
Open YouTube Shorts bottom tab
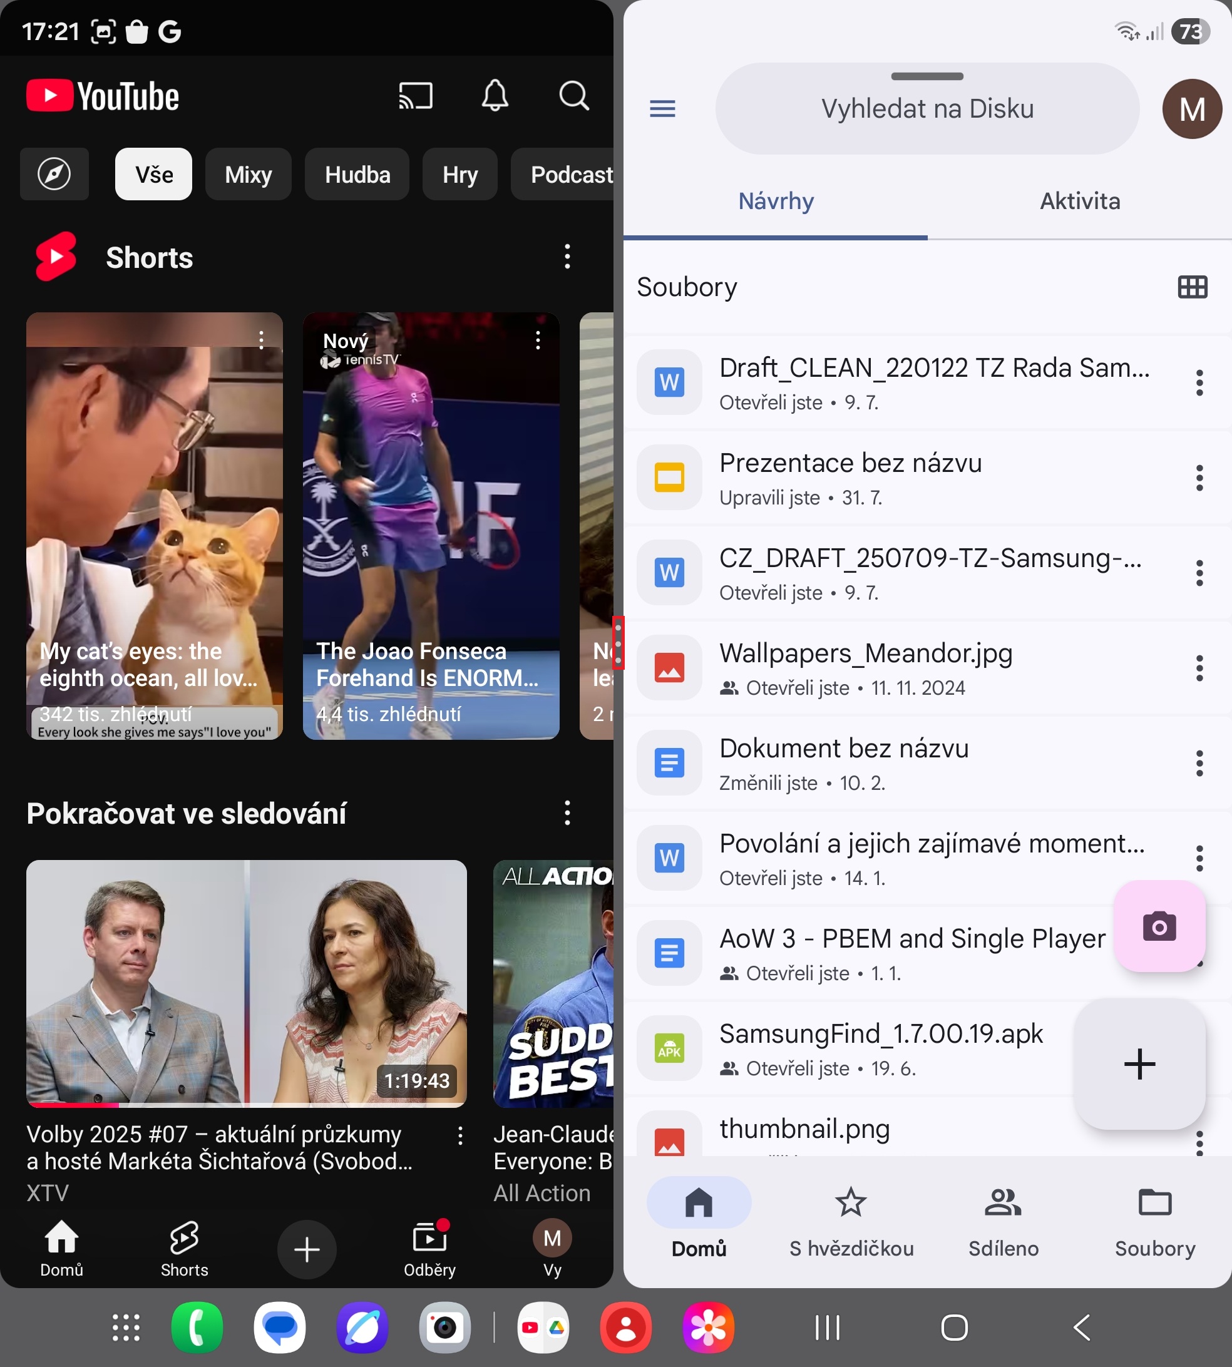click(x=184, y=1249)
